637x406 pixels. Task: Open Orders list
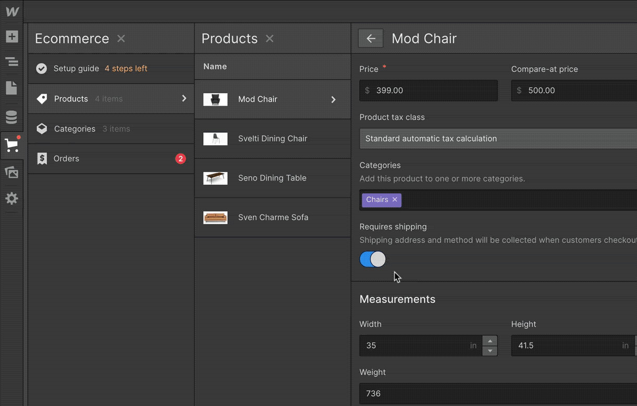66,159
